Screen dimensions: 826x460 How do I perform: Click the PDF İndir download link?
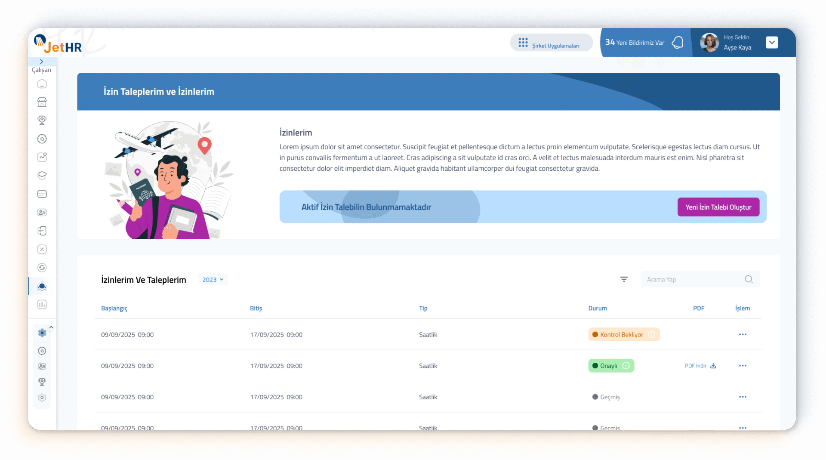click(700, 366)
